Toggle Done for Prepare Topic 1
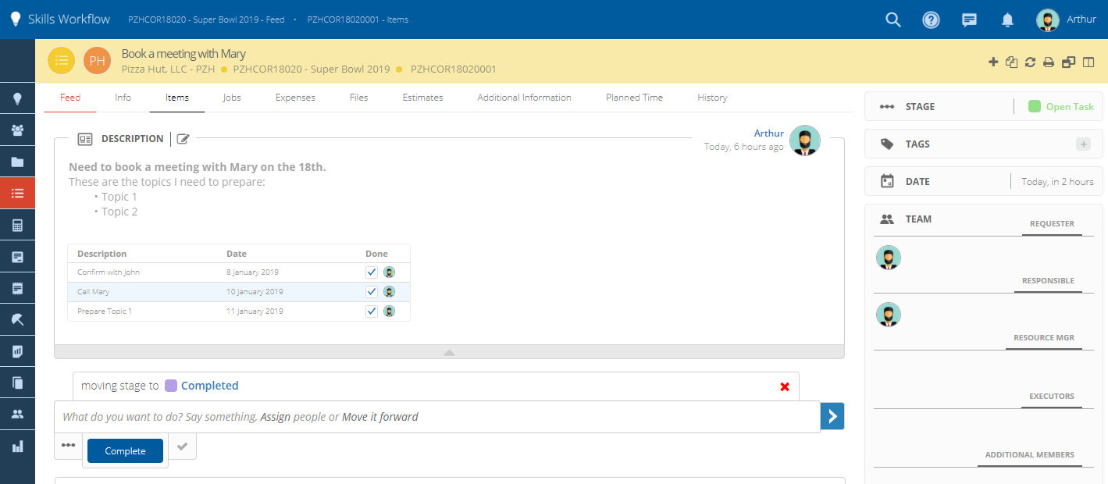 [x=371, y=311]
